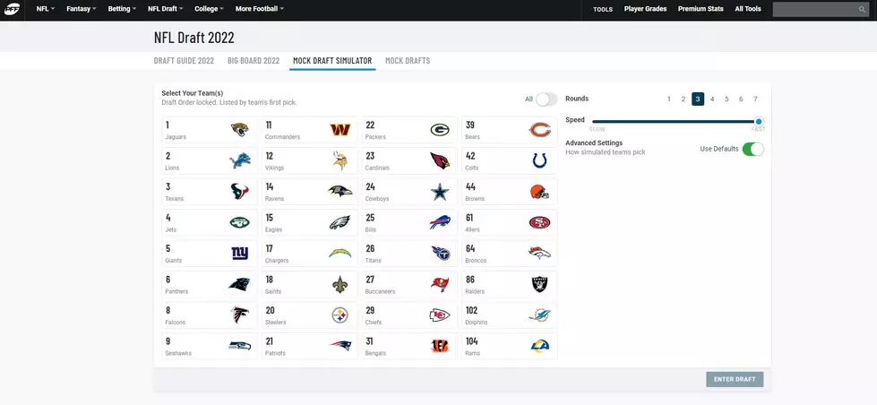The width and height of the screenshot is (877, 405).
Task: Pick the Cardinals team logo
Action: (x=440, y=161)
